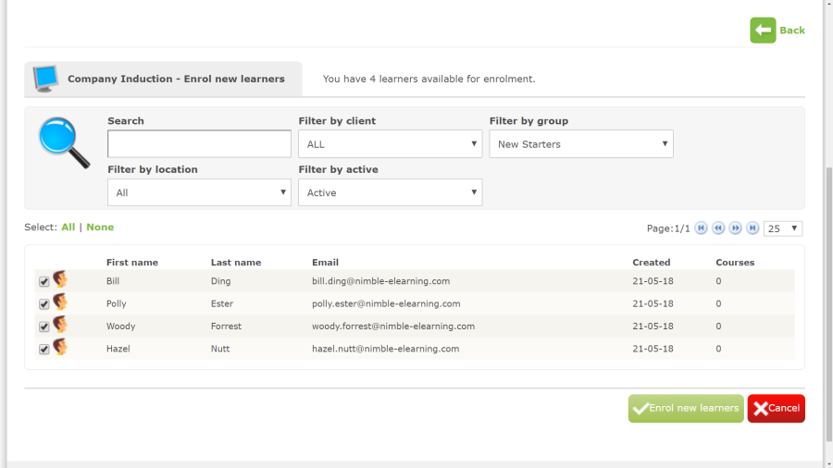The width and height of the screenshot is (833, 468).
Task: Click the Select None link
Action: pos(100,228)
